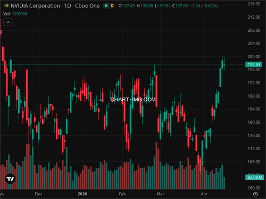The image size is (266, 199).
Task: Click the Apr label on time axis
Action: 204,194
